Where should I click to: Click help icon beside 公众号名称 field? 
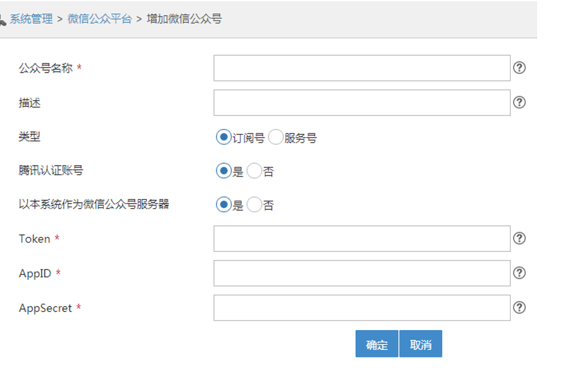pos(519,67)
